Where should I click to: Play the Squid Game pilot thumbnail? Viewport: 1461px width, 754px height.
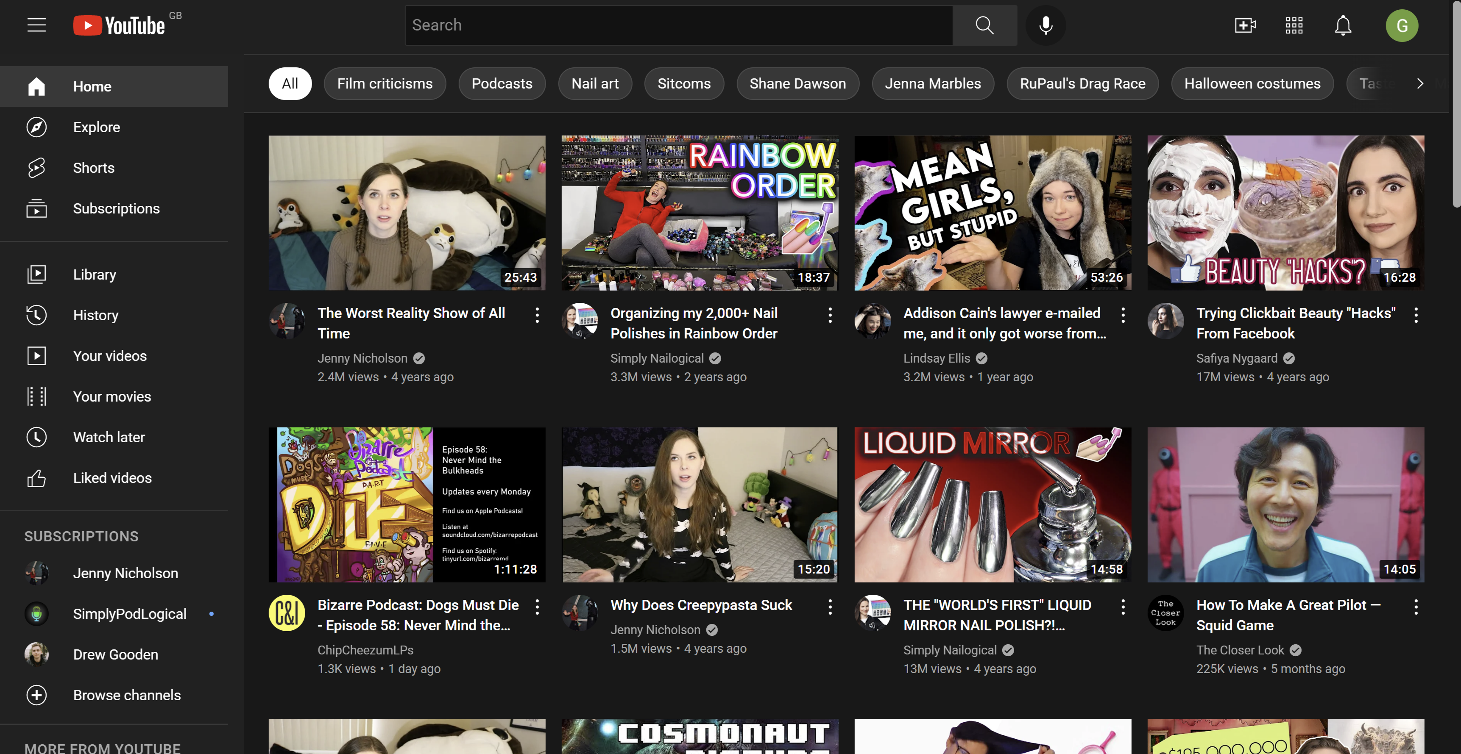coord(1285,504)
